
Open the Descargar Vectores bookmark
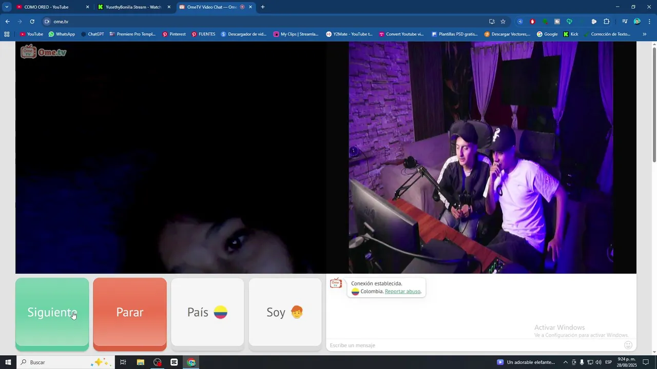point(507,34)
